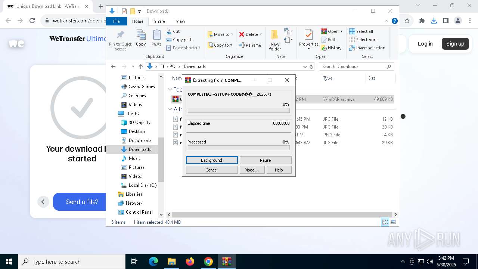Open the Windows Start menu
The width and height of the screenshot is (478, 269).
click(9, 262)
